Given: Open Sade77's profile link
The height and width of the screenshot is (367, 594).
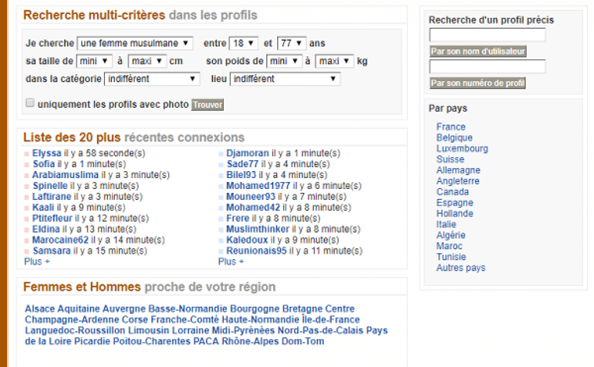Looking at the screenshot, I should (242, 164).
